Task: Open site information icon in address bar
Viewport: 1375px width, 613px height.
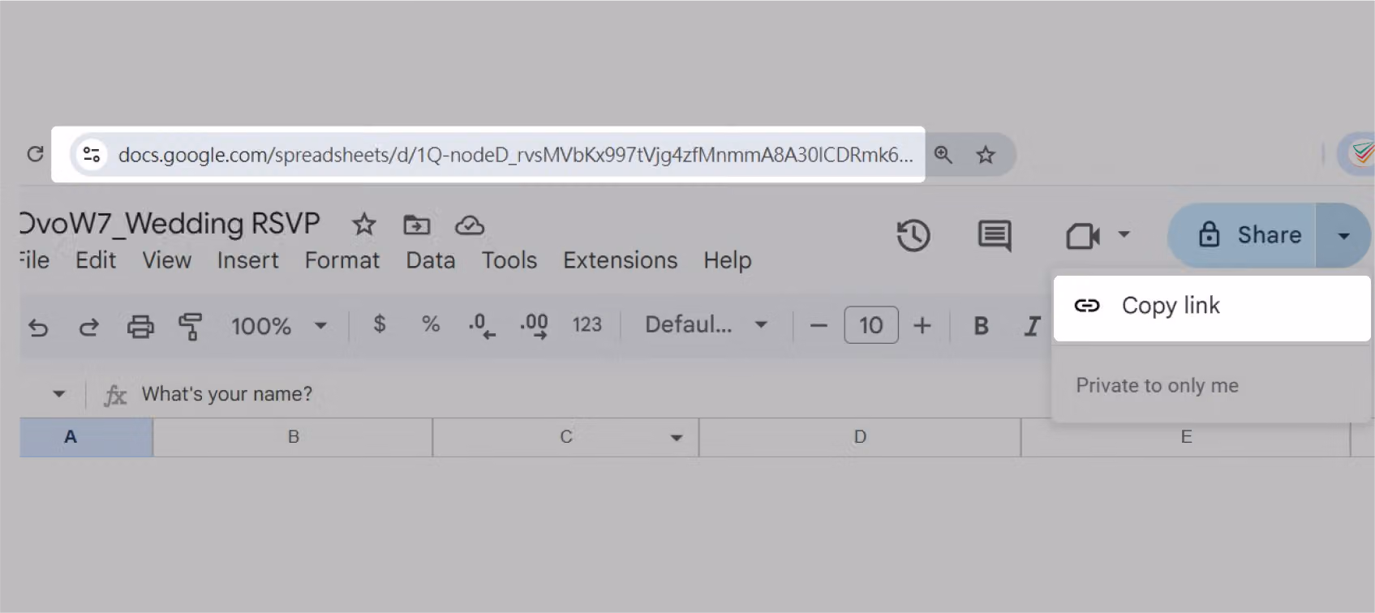Action: coord(92,154)
